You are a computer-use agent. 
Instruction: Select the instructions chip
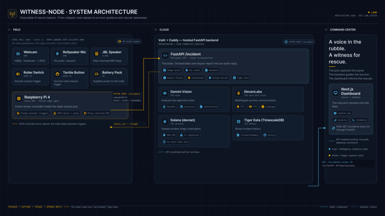(209, 107)
